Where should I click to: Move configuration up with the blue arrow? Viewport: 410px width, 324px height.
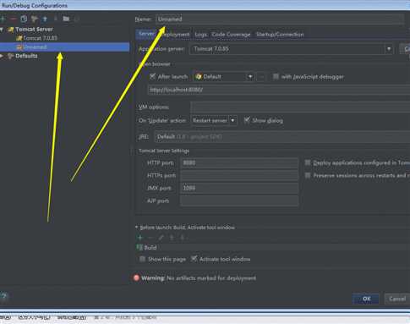pyautogui.click(x=45, y=19)
